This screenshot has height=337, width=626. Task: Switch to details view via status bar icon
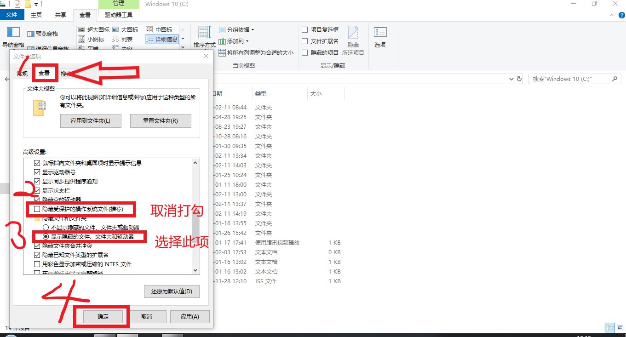pos(610,328)
